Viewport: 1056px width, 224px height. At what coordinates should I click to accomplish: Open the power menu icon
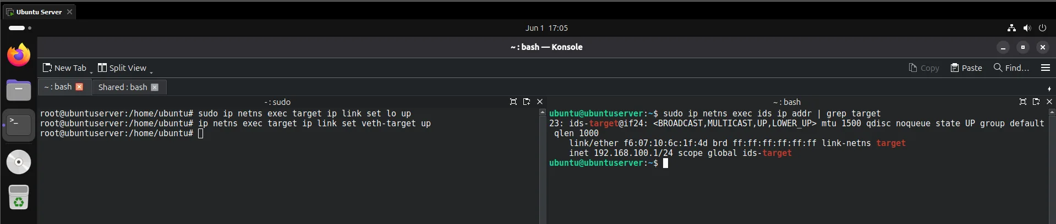1042,28
